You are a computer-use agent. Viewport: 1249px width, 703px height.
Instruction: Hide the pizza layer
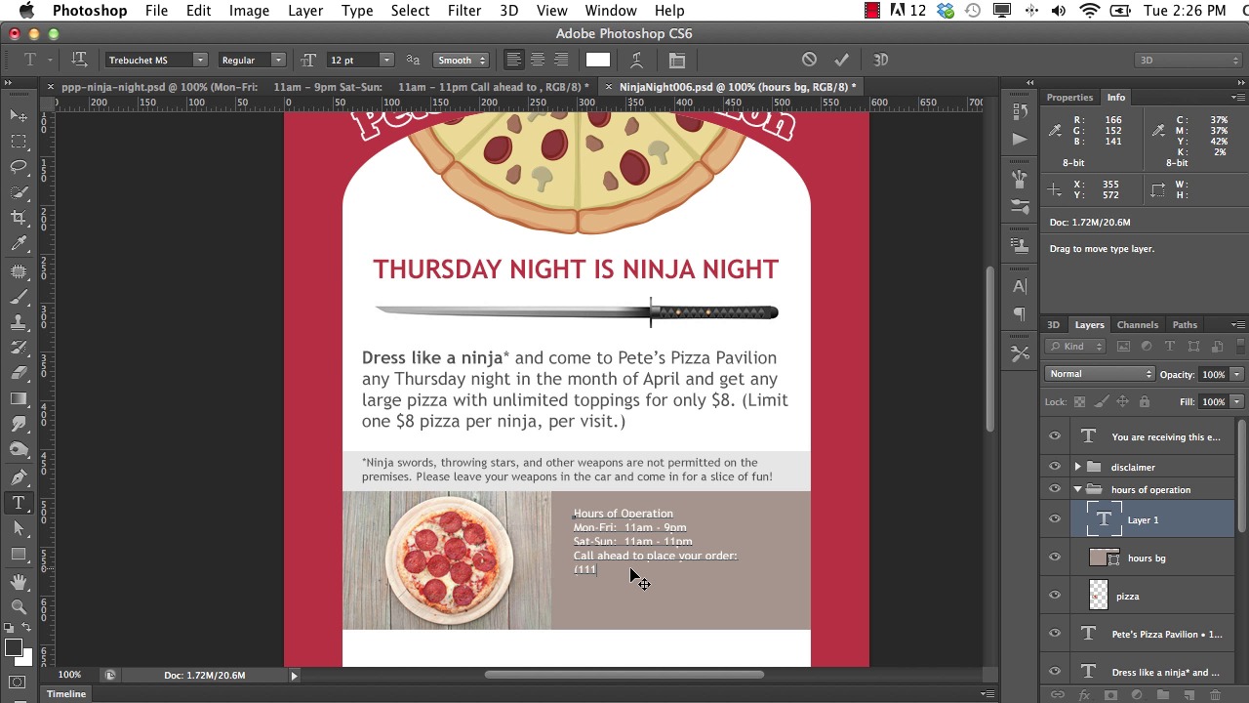pos(1055,596)
